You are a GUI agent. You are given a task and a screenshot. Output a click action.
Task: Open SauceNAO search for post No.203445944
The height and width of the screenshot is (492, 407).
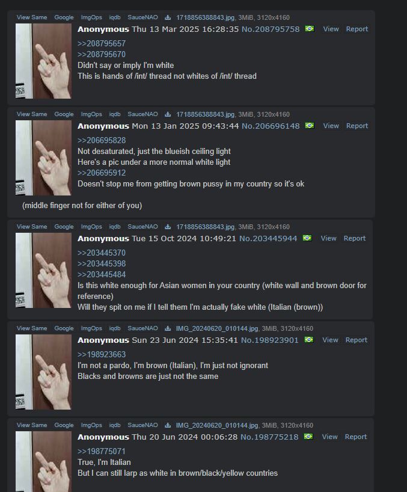[x=142, y=227]
